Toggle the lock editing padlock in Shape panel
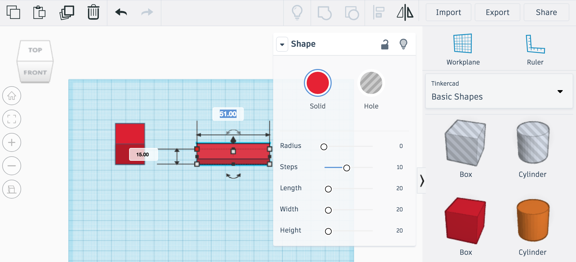Screen dimensions: 576x262 click(x=385, y=44)
